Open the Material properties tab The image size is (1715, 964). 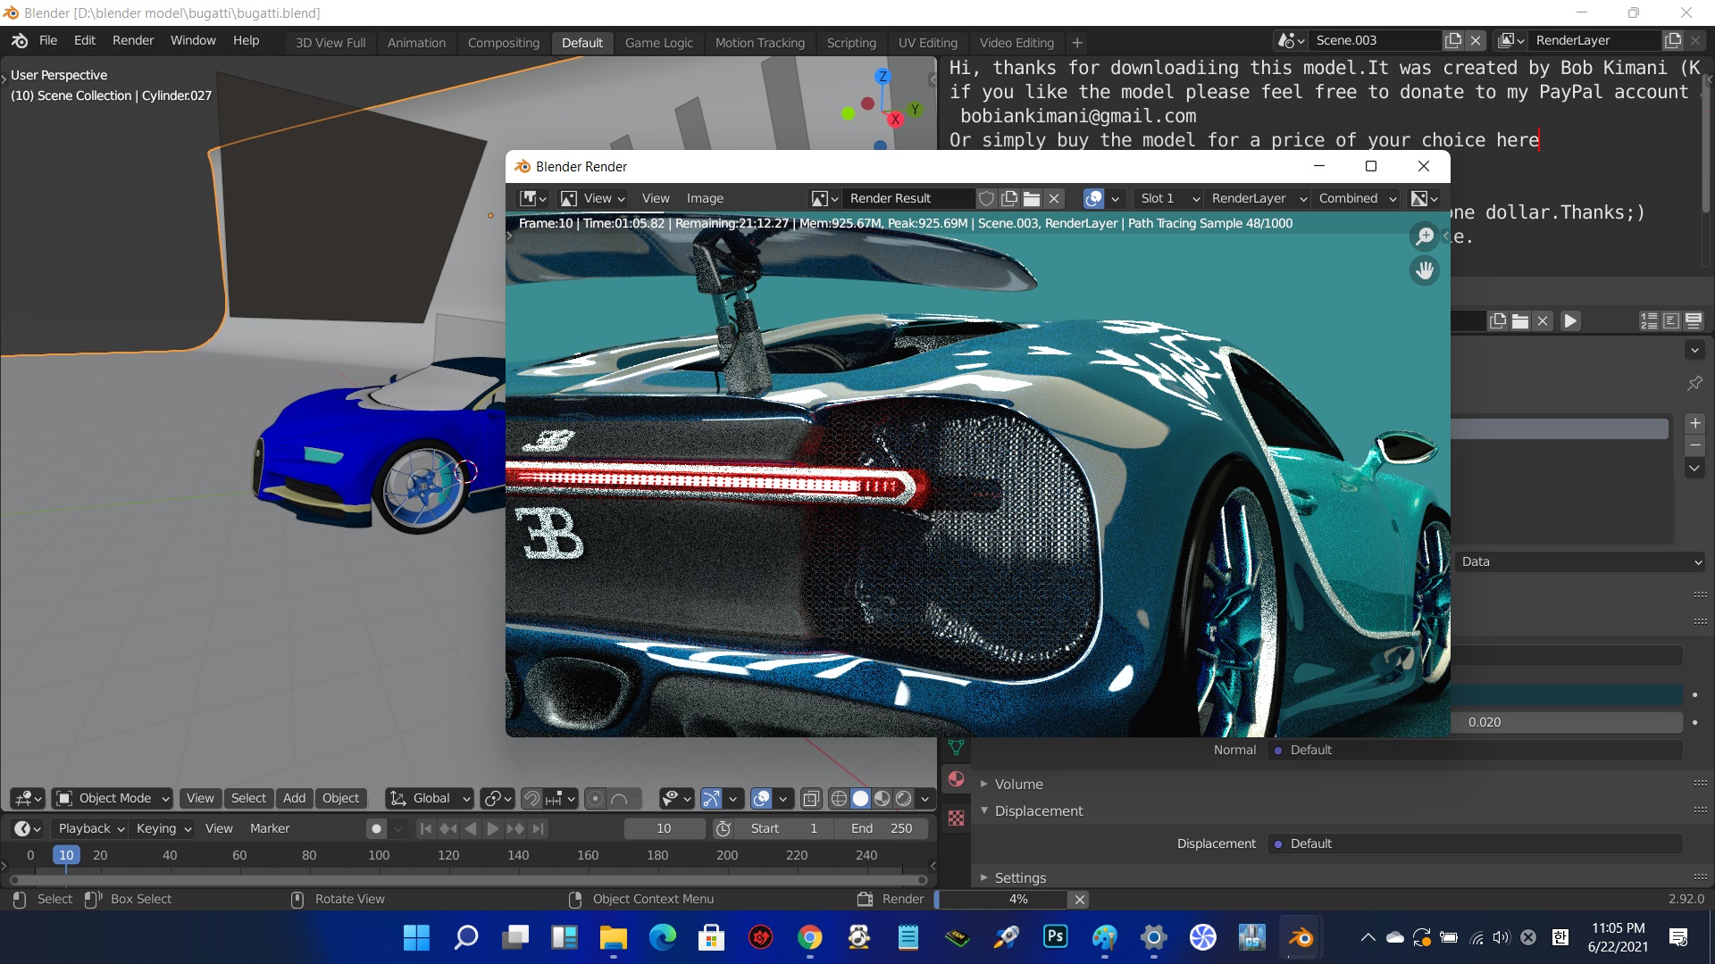pos(956,778)
